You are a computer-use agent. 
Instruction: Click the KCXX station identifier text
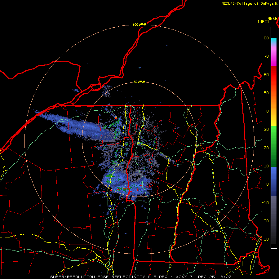181,277
